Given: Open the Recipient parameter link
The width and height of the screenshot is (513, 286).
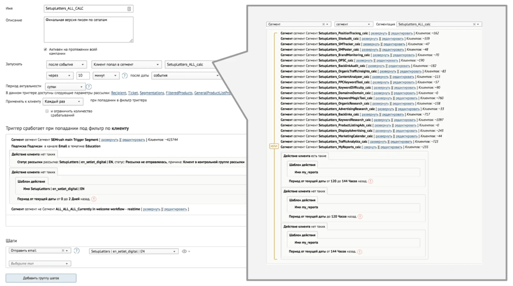Looking at the screenshot, I should 119,93.
